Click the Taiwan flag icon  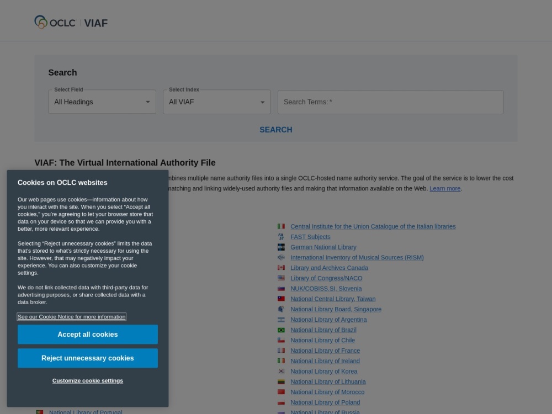(x=281, y=299)
